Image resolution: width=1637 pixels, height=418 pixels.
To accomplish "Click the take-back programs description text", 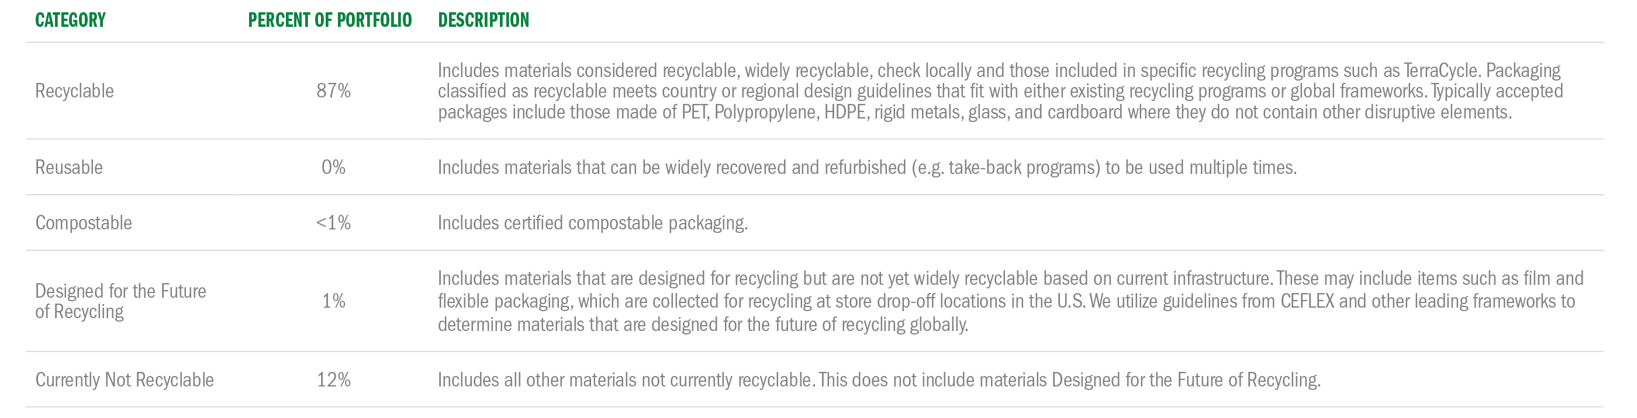I will coord(867,168).
